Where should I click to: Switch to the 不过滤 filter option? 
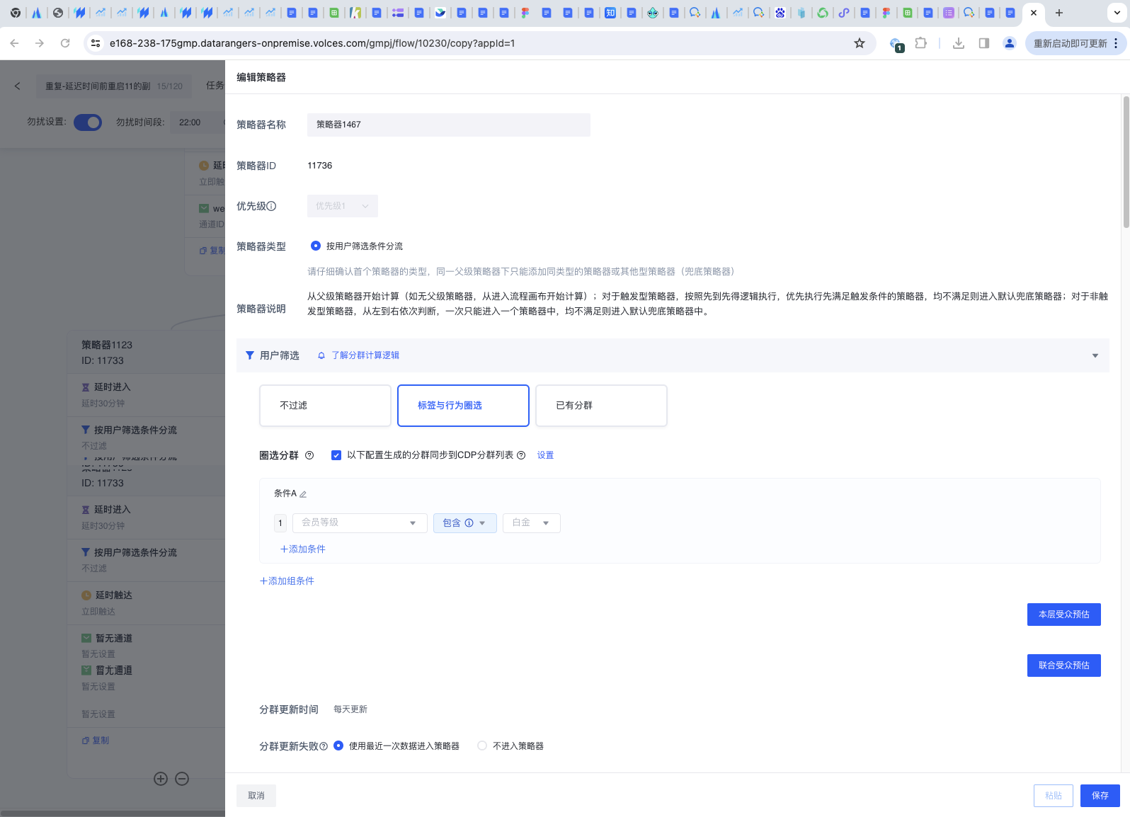325,406
